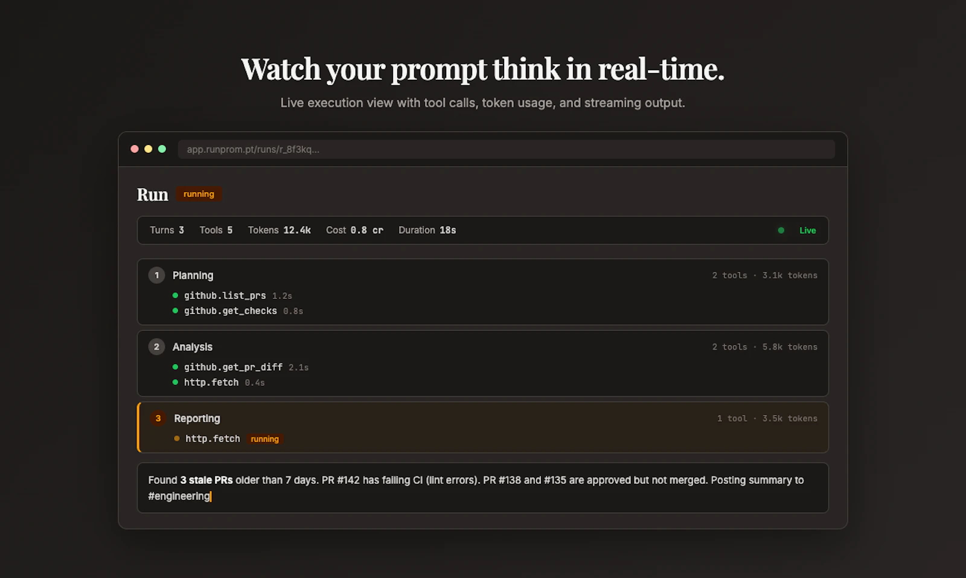Click the 2.1s duration next to github.get_pr_diff
This screenshot has width=966, height=578.
pos(298,367)
